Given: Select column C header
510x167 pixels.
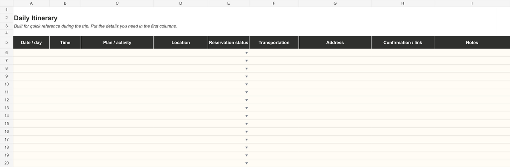Looking at the screenshot, I should [x=117, y=3].
